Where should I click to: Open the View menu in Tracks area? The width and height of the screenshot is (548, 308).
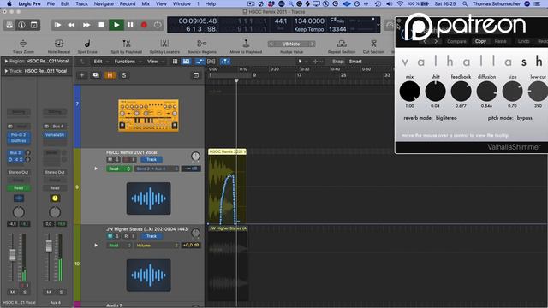coord(155,62)
